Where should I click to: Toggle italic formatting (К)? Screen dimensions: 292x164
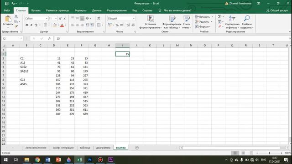pos(31,25)
